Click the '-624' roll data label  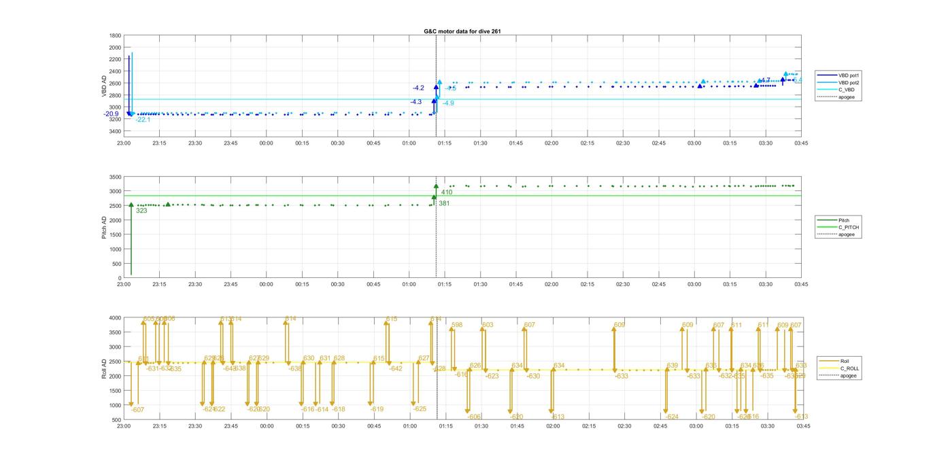click(672, 417)
